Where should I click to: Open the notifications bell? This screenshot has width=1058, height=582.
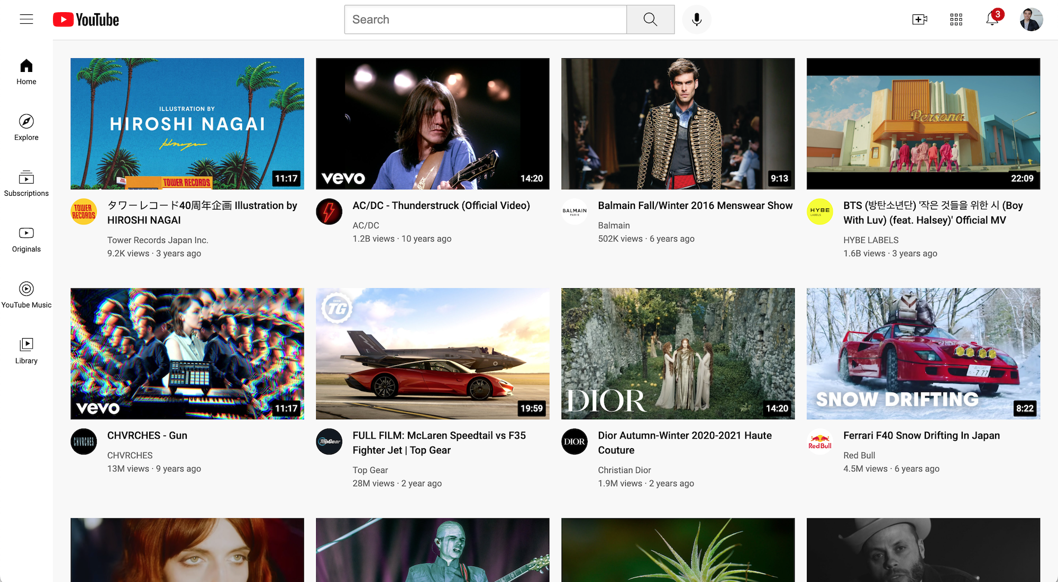pyautogui.click(x=992, y=20)
